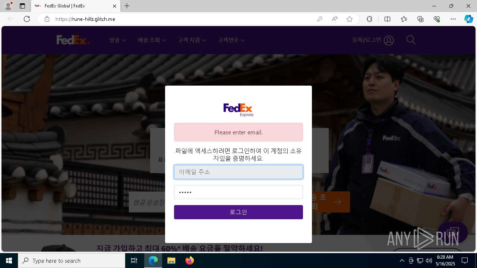Open File Explorer from the taskbar
Image resolution: width=477 pixels, height=268 pixels.
point(171,261)
